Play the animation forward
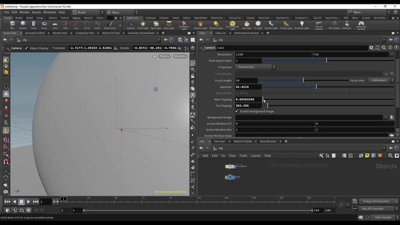Viewport: 400px width, 225px height. coord(28,201)
